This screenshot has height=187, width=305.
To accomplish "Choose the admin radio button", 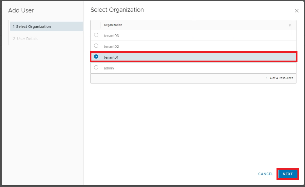I will (x=96, y=67).
